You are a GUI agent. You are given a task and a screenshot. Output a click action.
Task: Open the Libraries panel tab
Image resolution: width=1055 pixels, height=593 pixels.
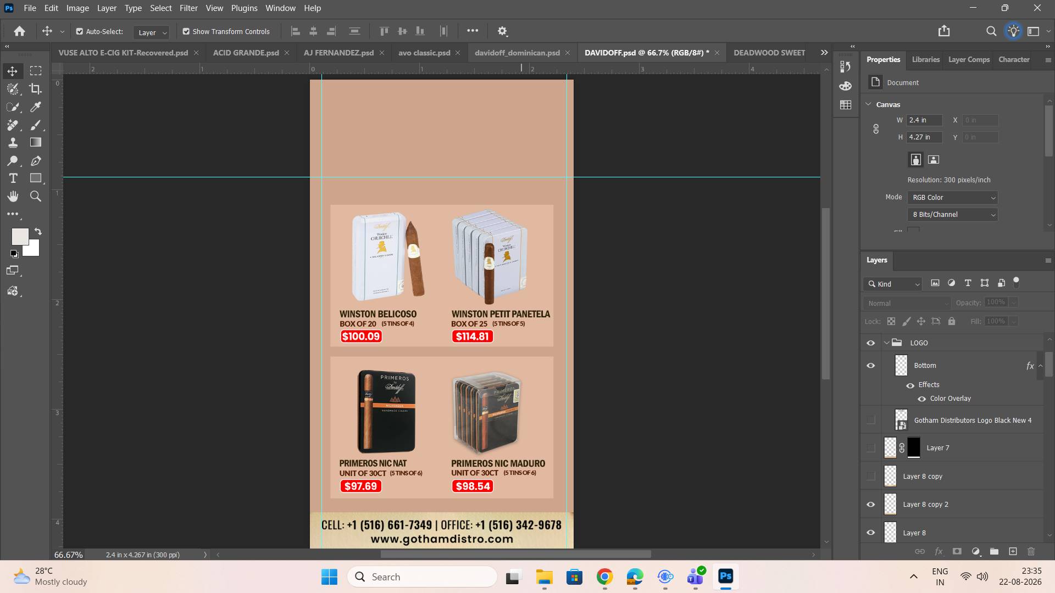926,59
